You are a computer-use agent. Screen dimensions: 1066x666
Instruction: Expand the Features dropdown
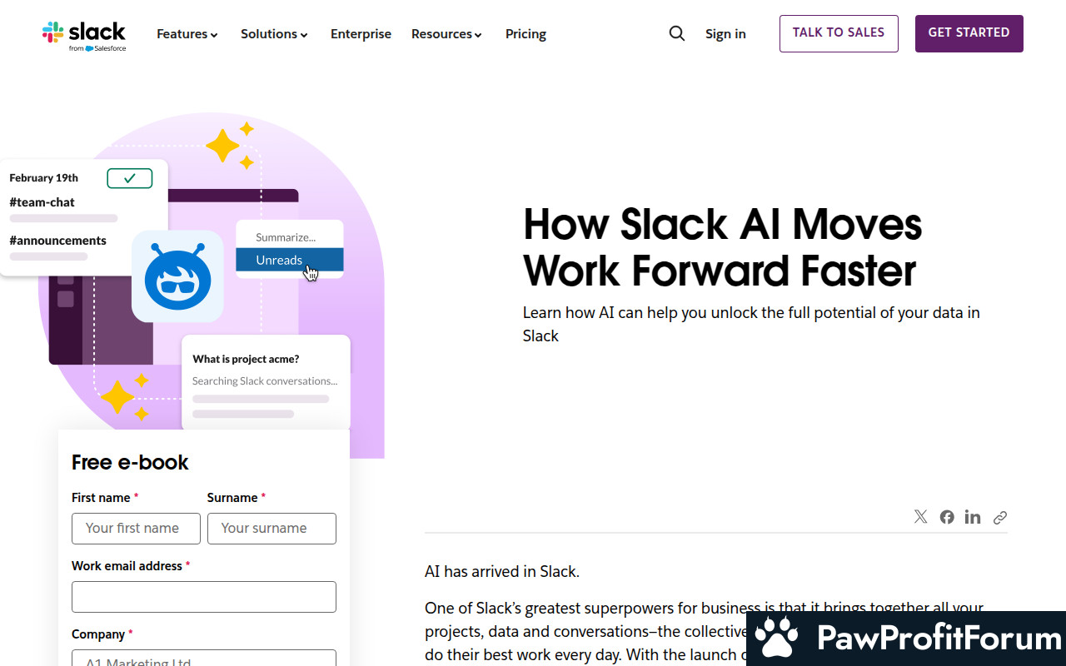[187, 34]
